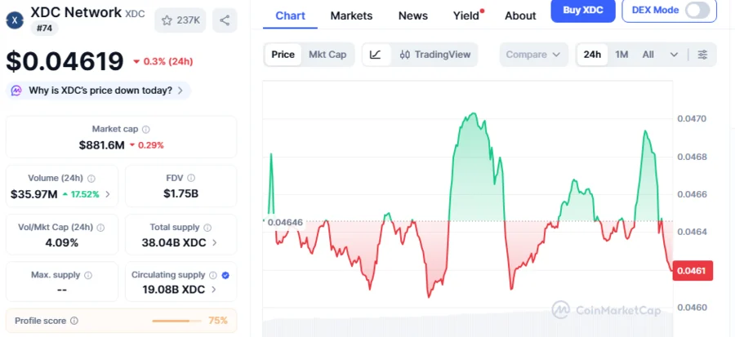This screenshot has width=735, height=337.
Task: Open "Why is XDC's price down today?"
Action: point(100,90)
